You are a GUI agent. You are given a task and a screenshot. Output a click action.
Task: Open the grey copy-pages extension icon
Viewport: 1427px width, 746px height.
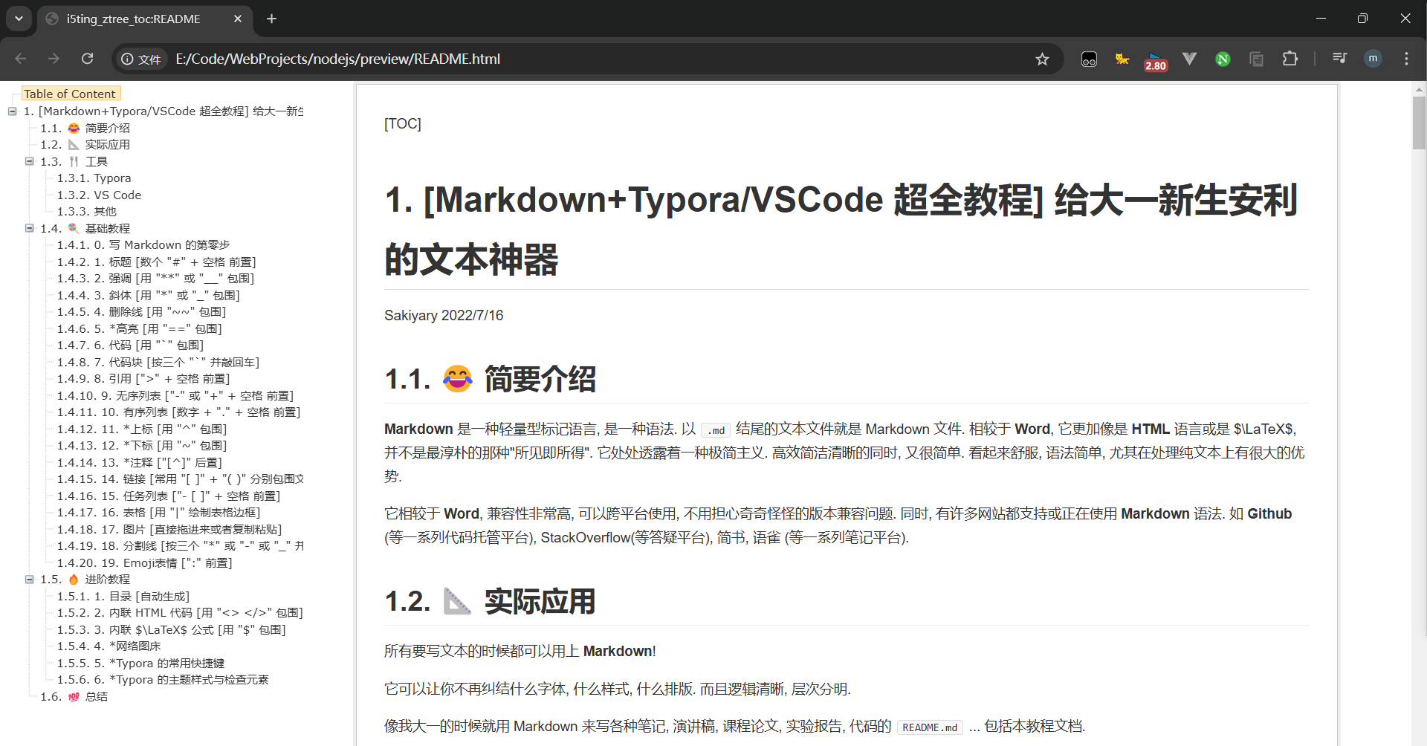point(1256,59)
